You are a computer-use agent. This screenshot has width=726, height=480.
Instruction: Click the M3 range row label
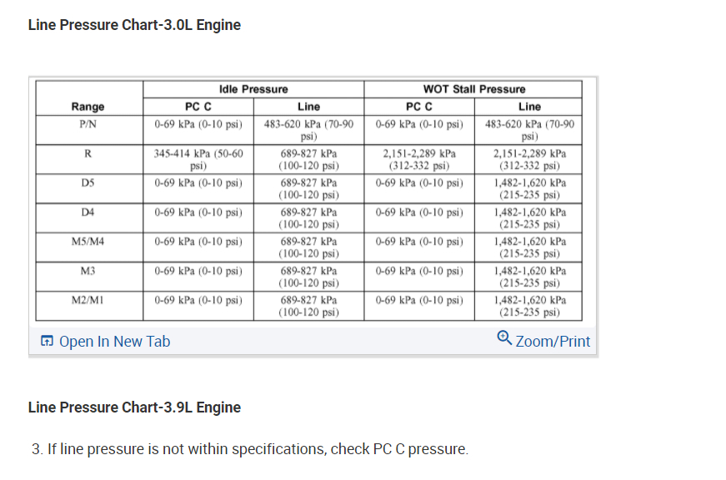pos(88,271)
